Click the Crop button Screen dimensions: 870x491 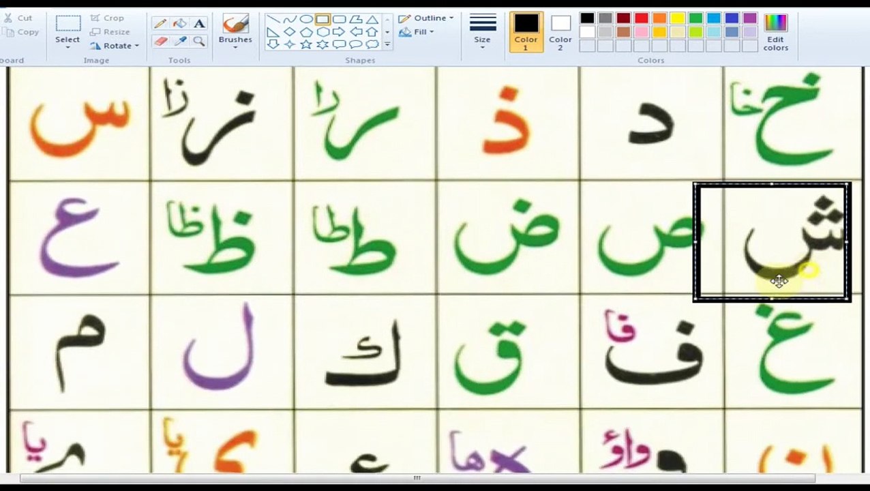[108, 18]
